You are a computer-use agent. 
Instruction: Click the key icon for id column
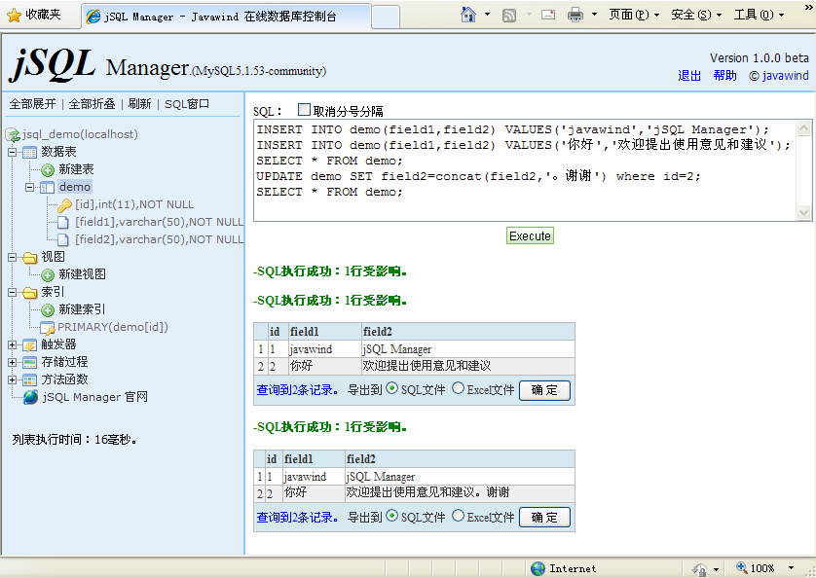(64, 205)
